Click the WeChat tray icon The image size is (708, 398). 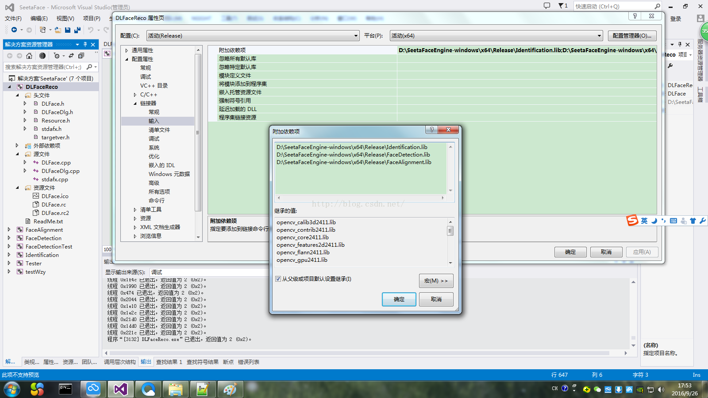(x=597, y=390)
